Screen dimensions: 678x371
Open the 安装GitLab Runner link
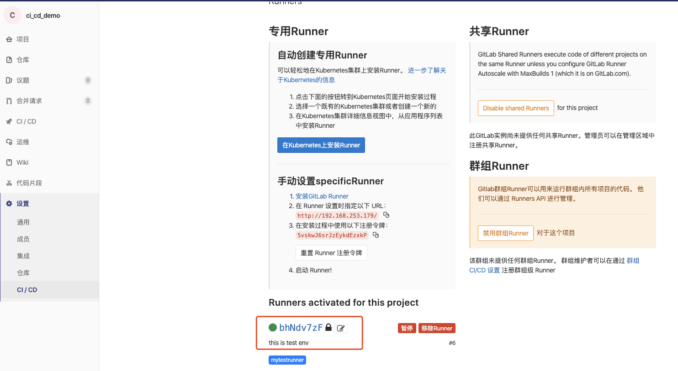tap(322, 196)
